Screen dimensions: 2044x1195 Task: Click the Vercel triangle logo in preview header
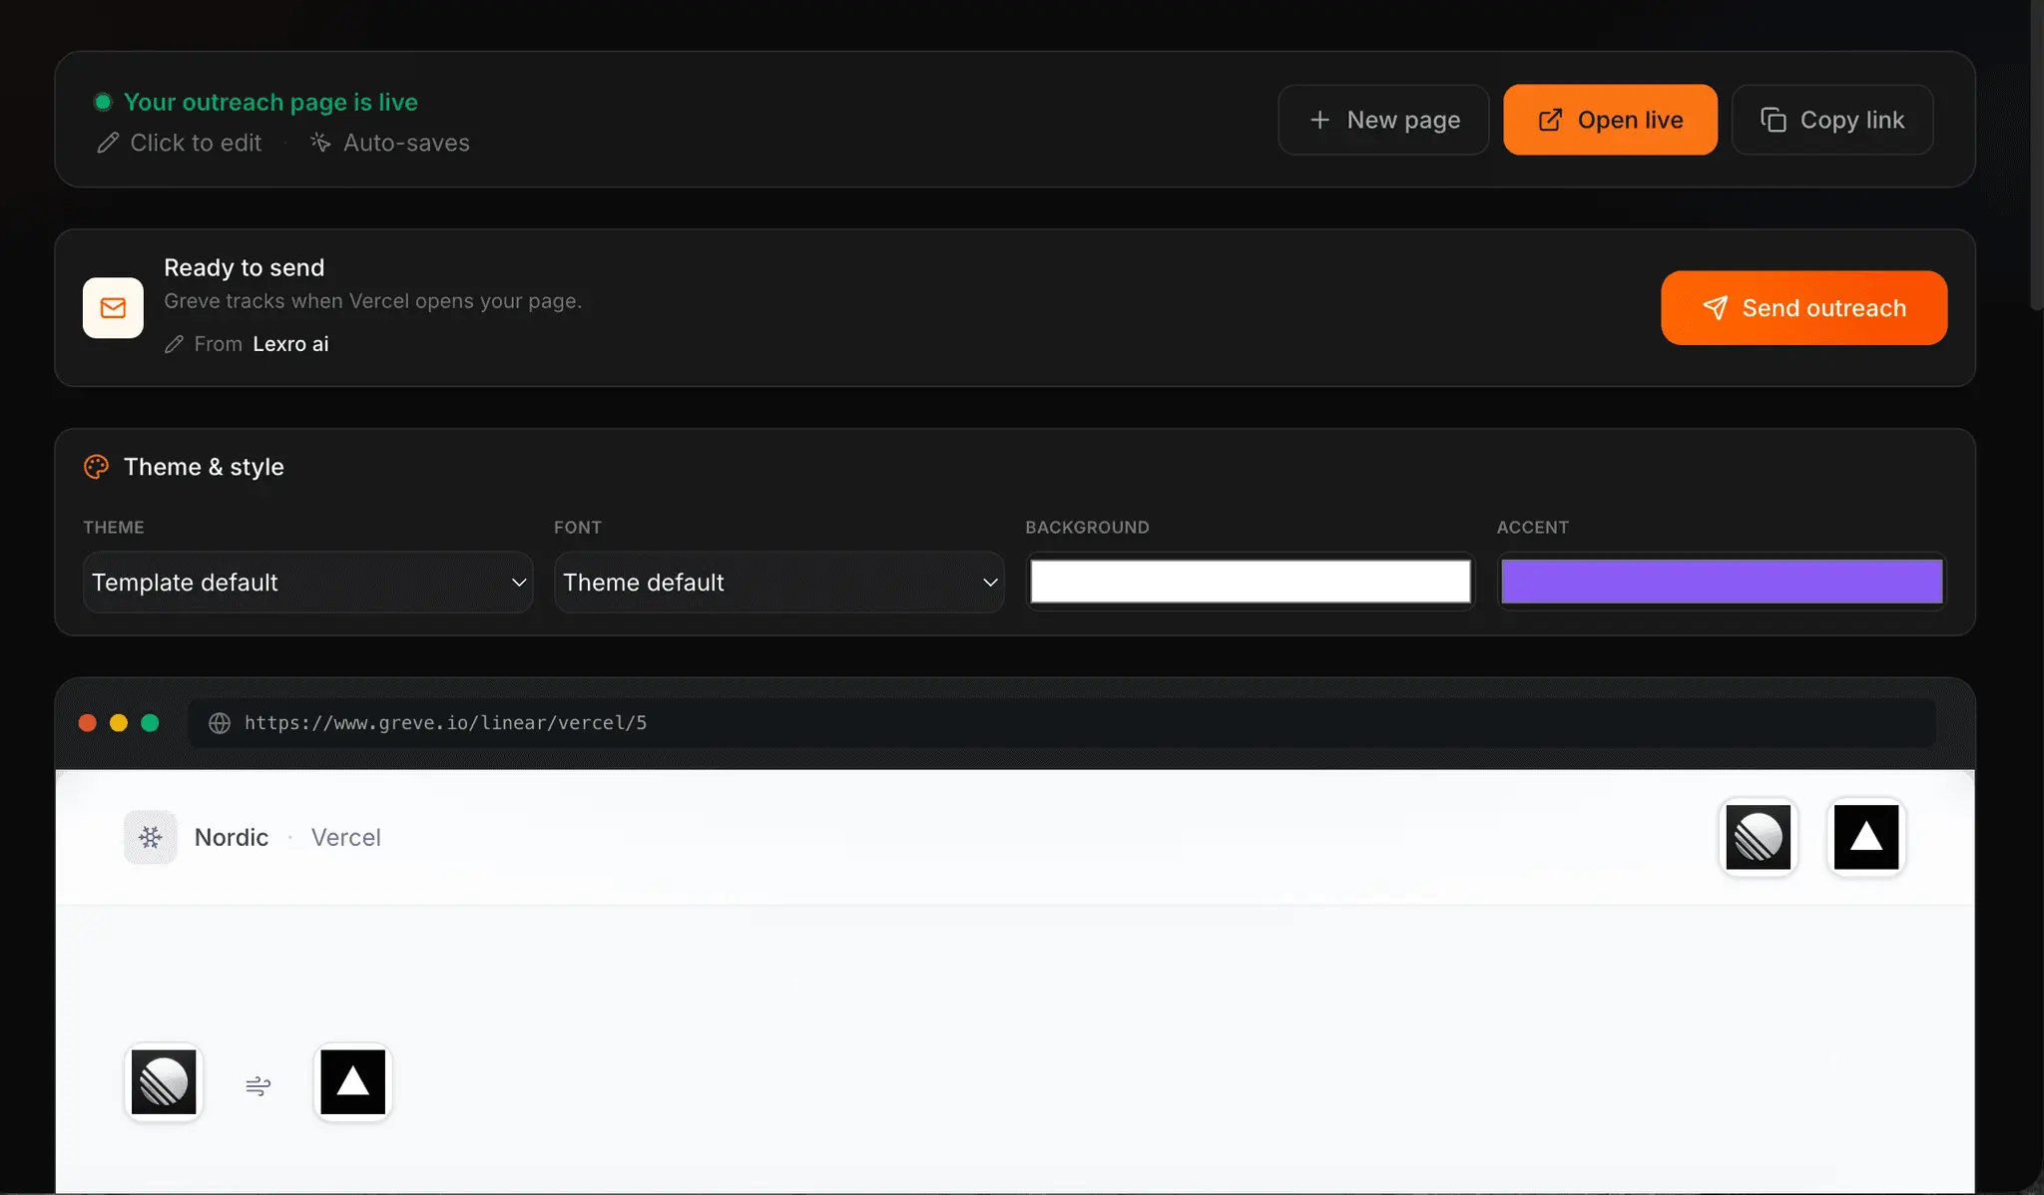click(1866, 837)
